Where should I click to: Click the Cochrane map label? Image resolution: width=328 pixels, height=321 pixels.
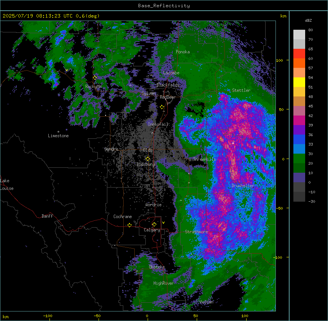point(123,217)
